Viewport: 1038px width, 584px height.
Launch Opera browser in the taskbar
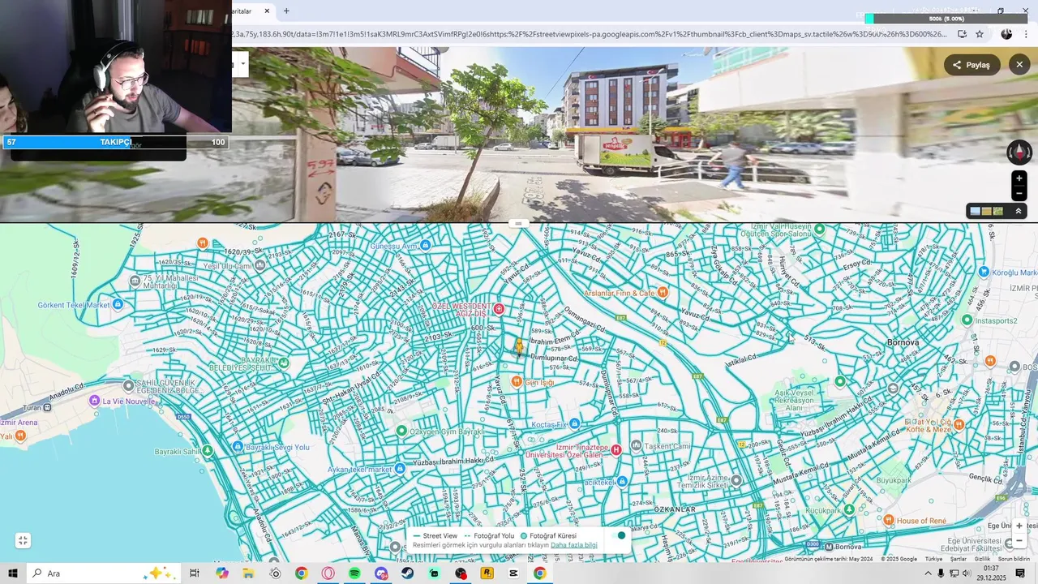click(328, 573)
